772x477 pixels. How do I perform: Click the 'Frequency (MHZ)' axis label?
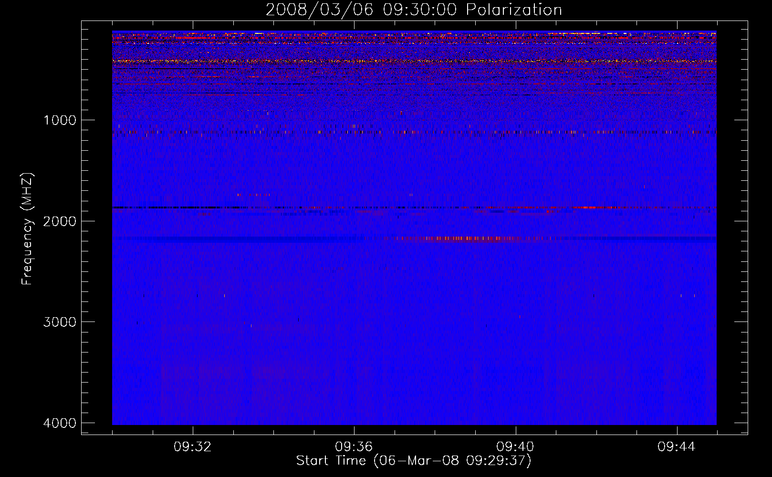pos(27,229)
